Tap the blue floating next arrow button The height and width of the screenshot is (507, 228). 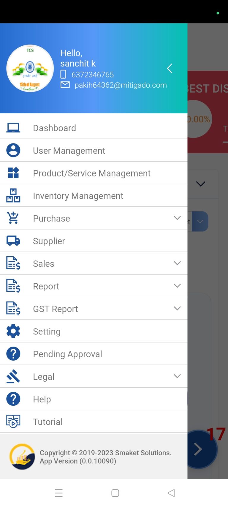pos(198,449)
